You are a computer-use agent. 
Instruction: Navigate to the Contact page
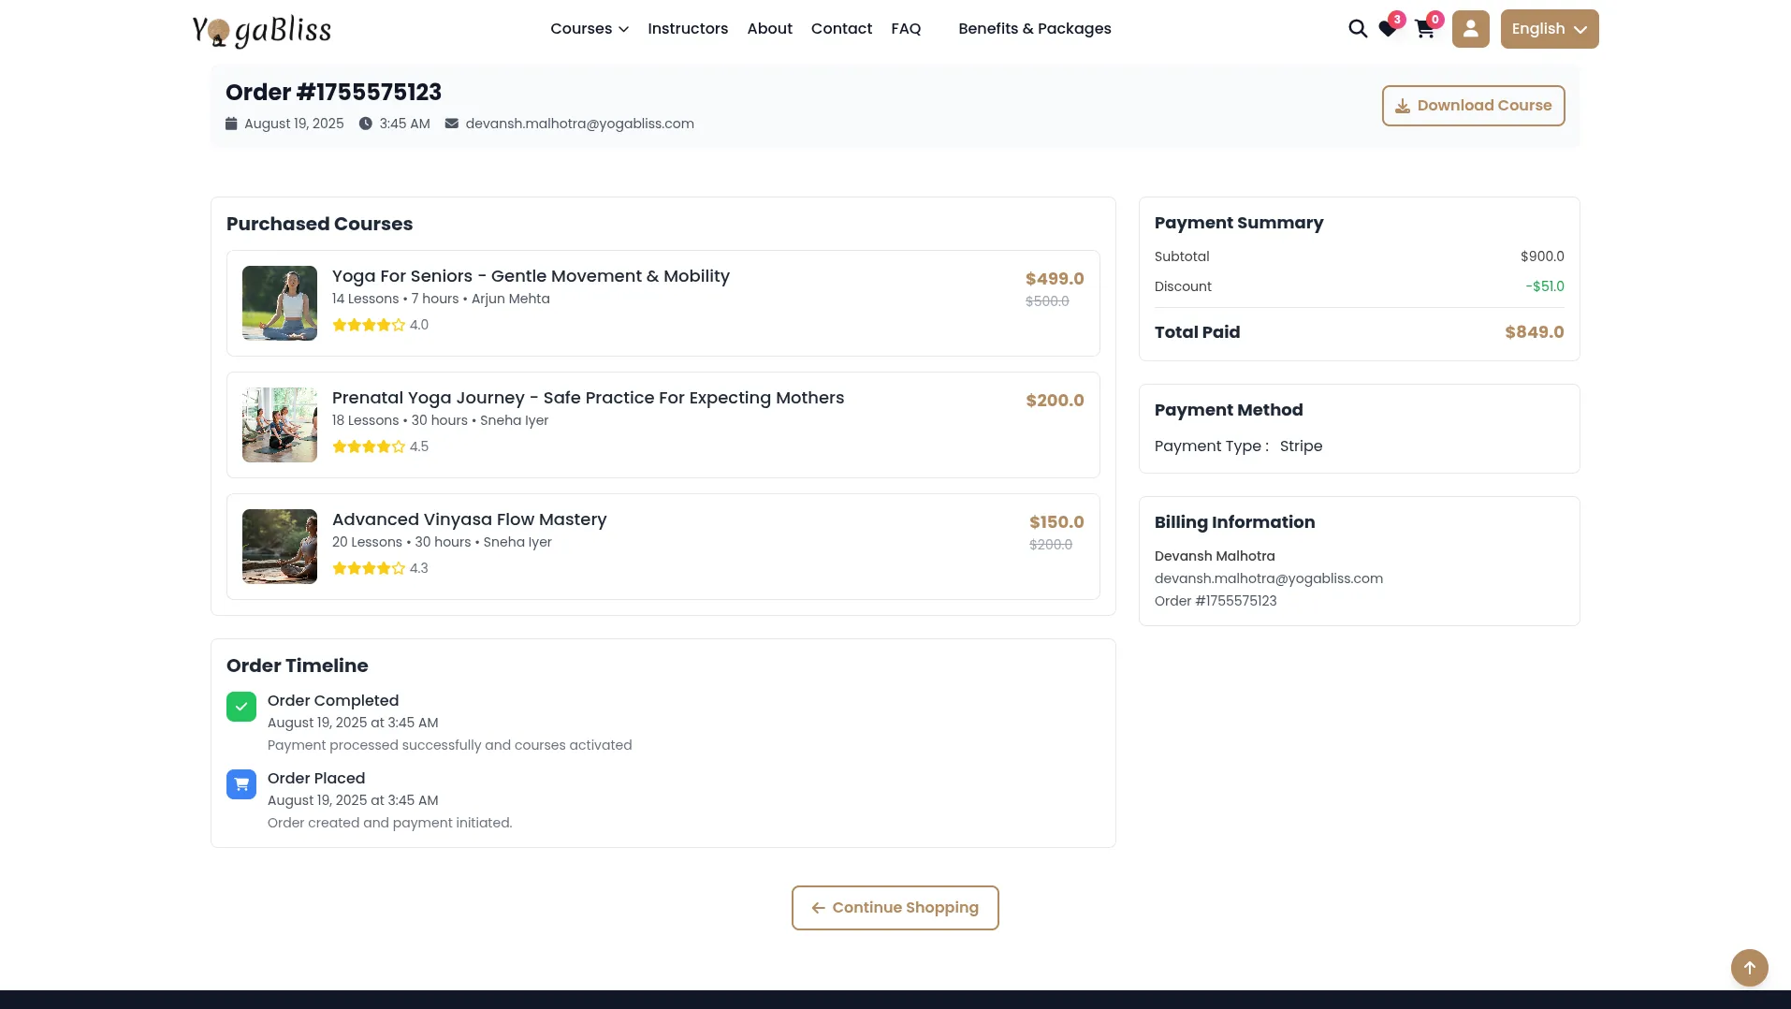tap(841, 29)
